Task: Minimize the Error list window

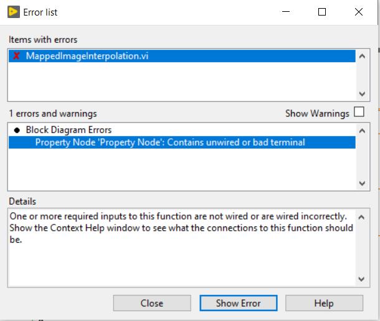Action: (x=286, y=12)
